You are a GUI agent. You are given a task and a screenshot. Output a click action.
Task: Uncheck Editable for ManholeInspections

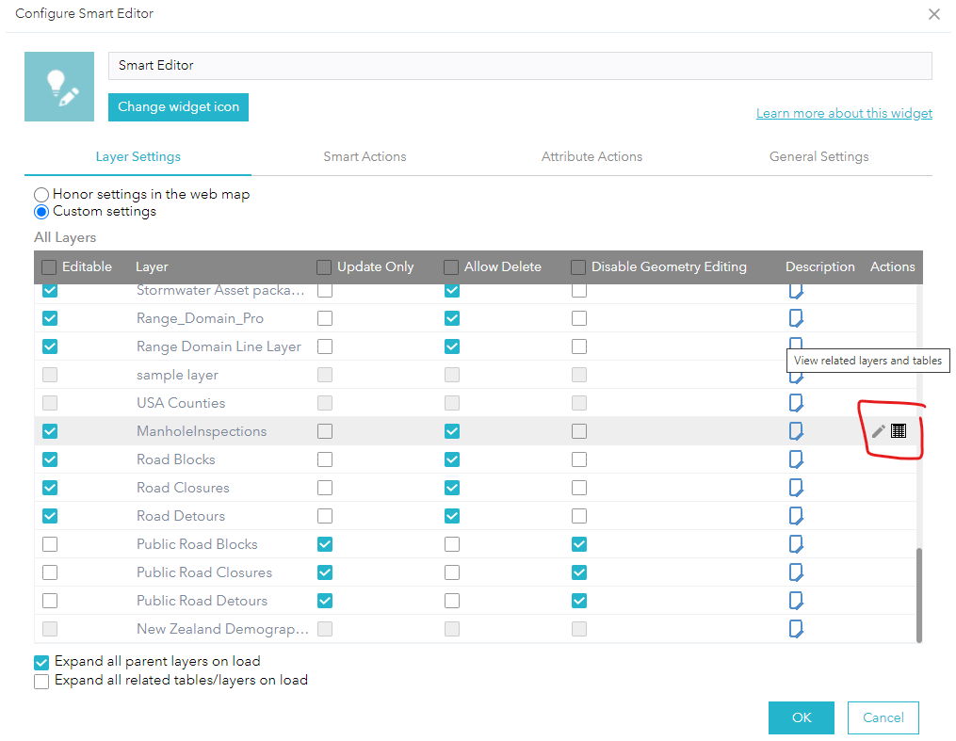pos(50,431)
